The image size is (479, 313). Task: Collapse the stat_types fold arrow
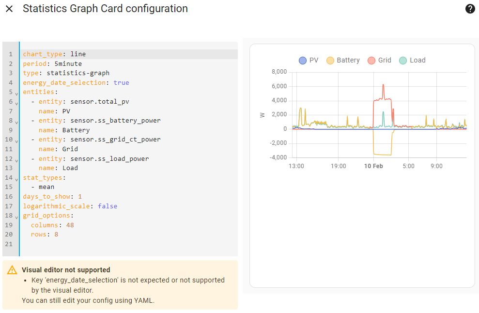[16, 179]
